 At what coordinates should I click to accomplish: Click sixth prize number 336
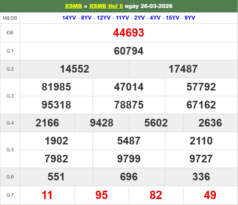click(201, 177)
